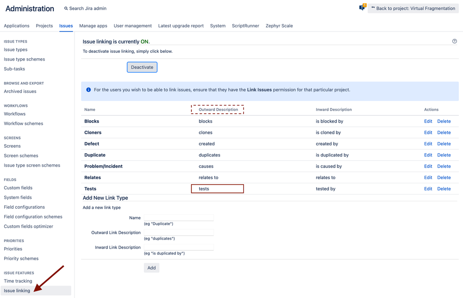Delete the Duplicate link type

point(444,155)
